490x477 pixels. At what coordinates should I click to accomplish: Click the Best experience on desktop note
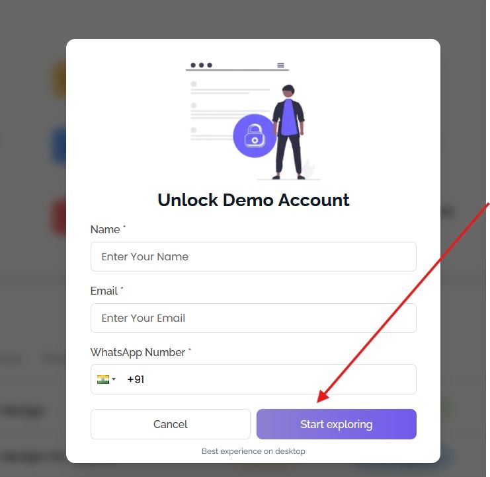click(x=253, y=451)
